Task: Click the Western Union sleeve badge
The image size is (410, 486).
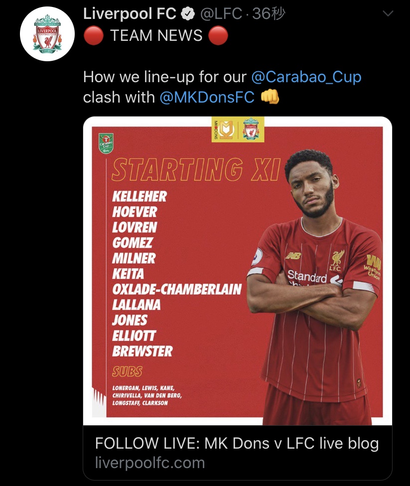Action: 373,266
